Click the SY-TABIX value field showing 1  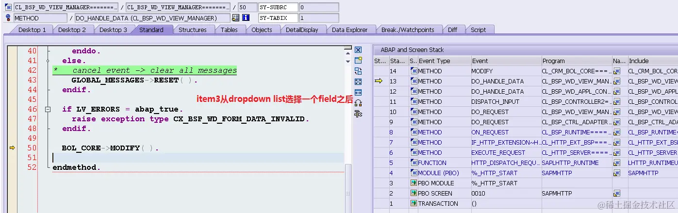pos(318,18)
